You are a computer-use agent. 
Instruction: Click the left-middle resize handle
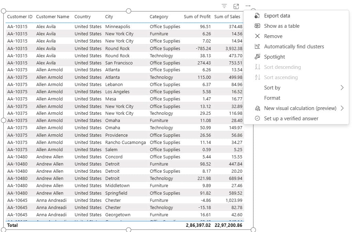pyautogui.click(x=3, y=120)
